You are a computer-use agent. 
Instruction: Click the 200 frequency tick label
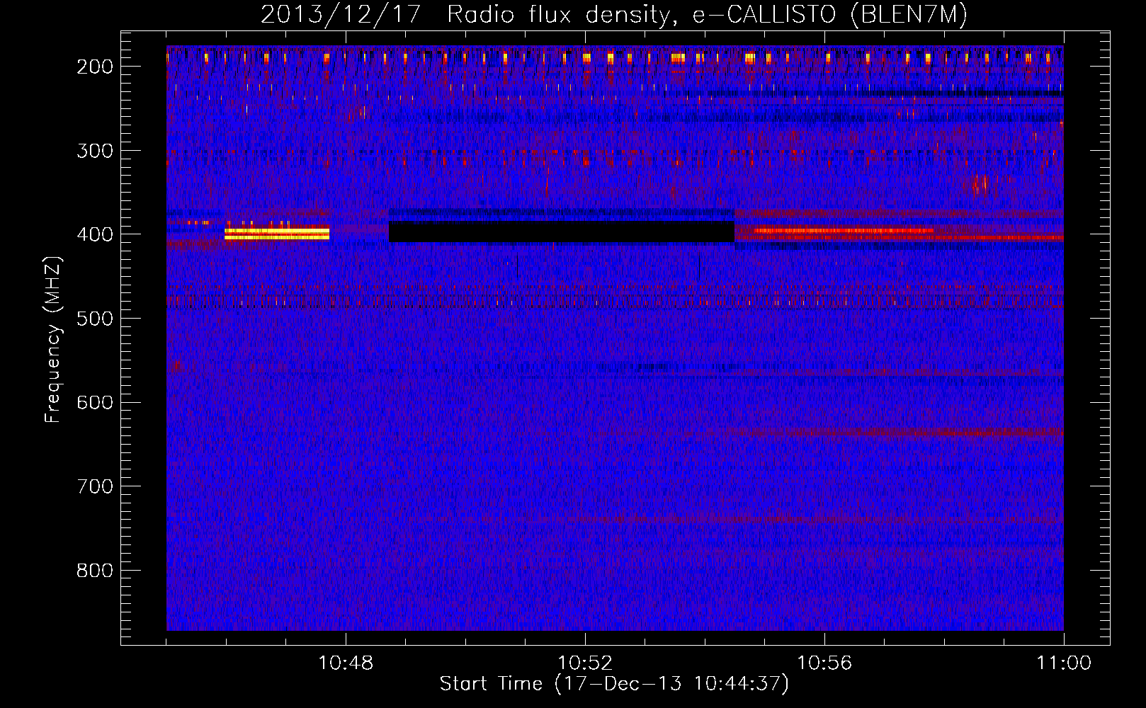click(x=94, y=67)
